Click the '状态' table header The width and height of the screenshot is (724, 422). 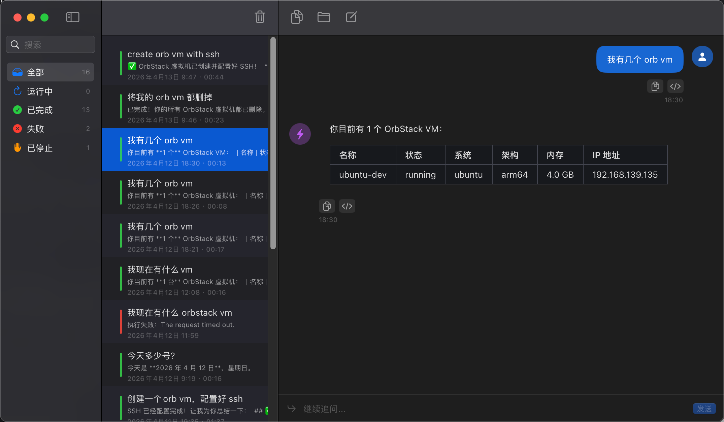pyautogui.click(x=420, y=155)
